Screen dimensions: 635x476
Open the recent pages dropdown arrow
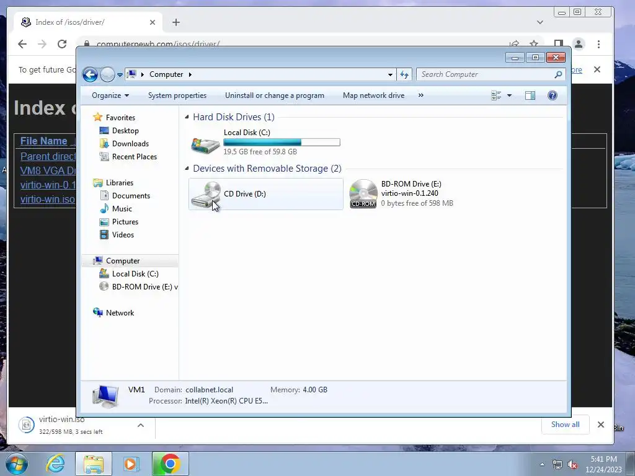point(120,75)
